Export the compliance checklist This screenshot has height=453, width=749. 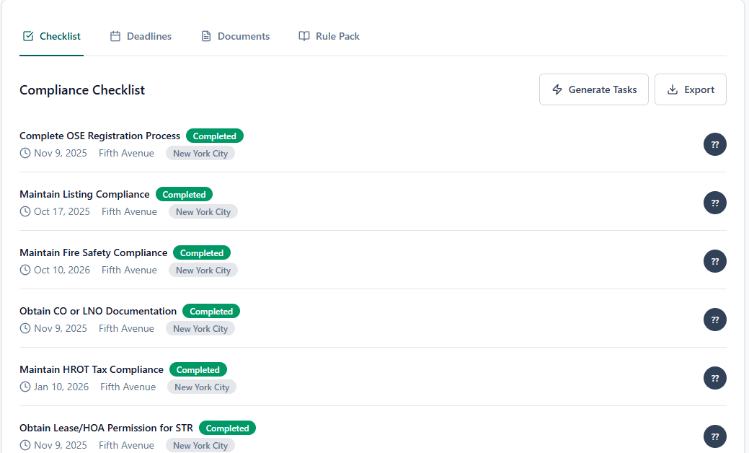(x=690, y=89)
